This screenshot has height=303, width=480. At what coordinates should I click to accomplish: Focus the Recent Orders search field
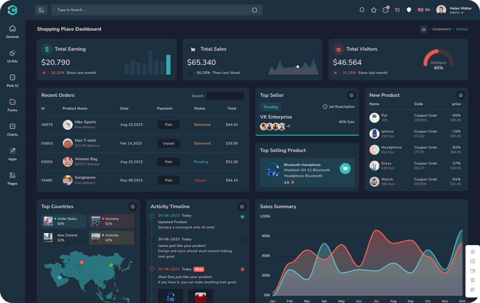point(225,96)
